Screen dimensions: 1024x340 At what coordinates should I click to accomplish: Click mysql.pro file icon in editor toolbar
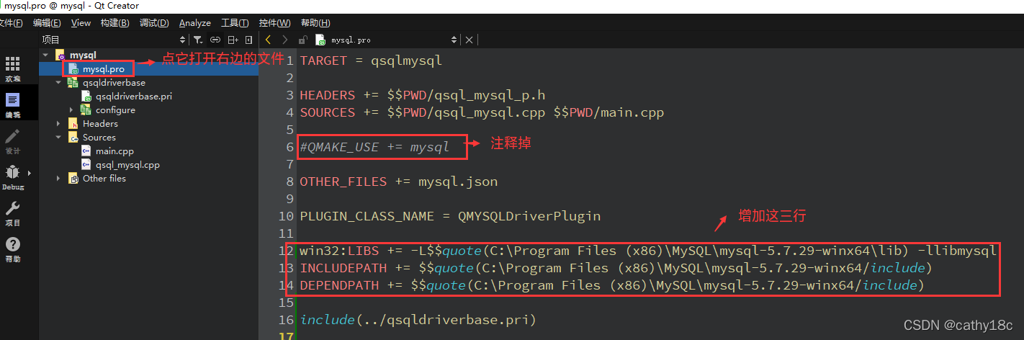(x=320, y=40)
